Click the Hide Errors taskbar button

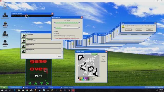[160, 87]
